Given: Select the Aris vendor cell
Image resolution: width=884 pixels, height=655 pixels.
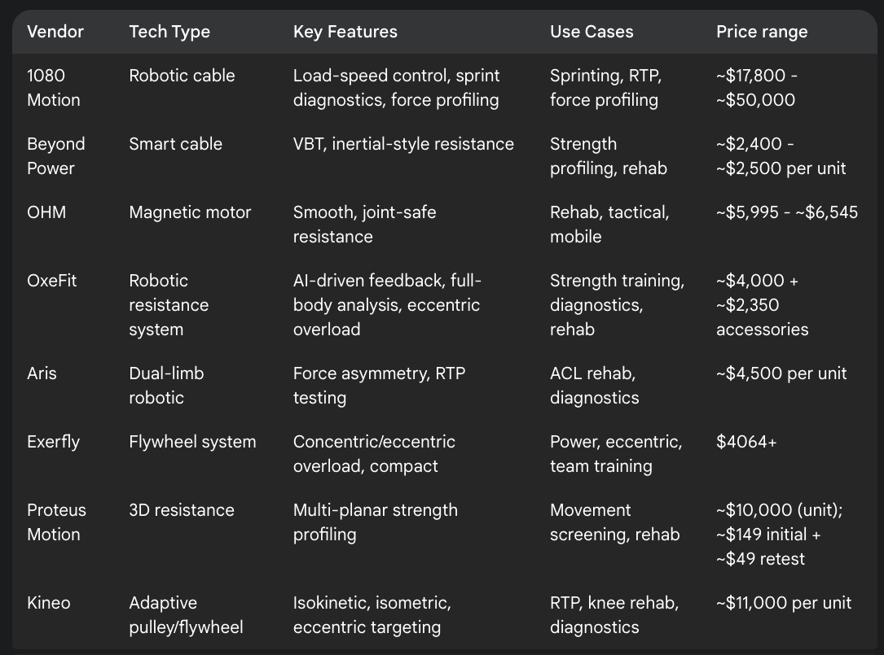Looking at the screenshot, I should (42, 373).
